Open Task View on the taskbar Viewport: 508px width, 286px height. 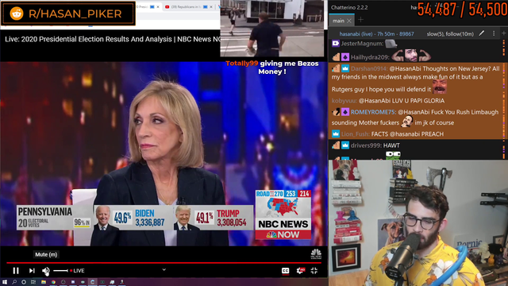[33, 282]
